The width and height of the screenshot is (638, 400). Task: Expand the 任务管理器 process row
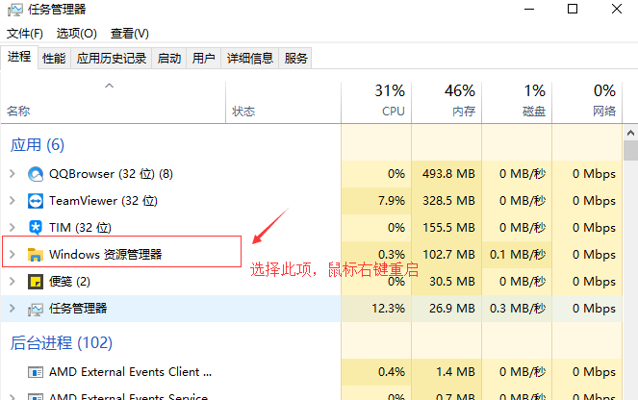[x=12, y=309]
